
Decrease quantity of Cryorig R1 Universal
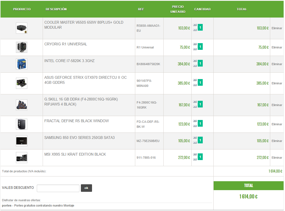click(195, 49)
